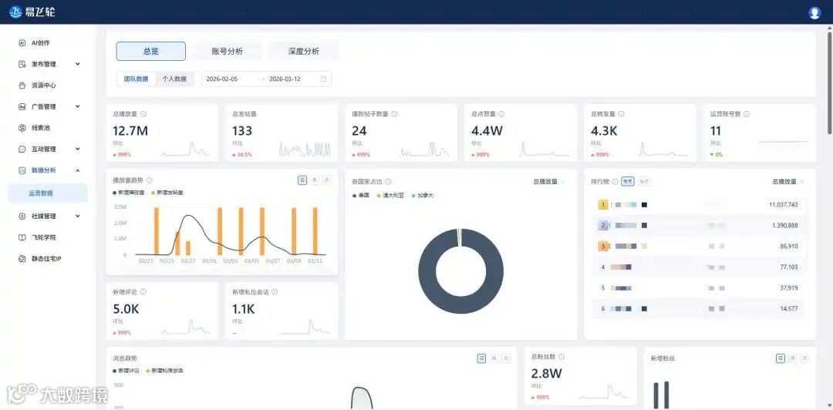Open 总播放量 dropdown in 各国家占比
This screenshot has width=833, height=410.
[x=549, y=182]
